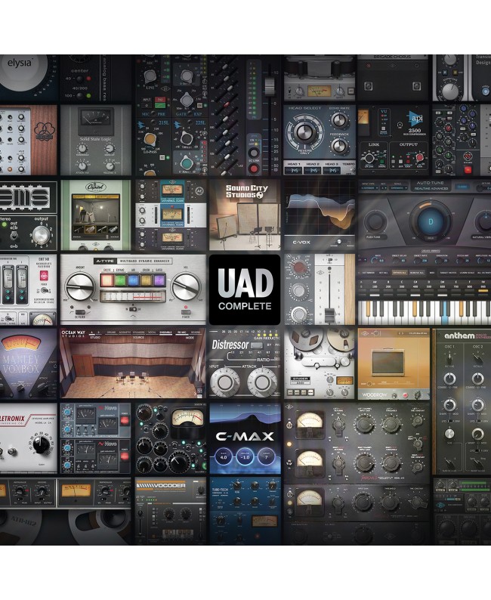Toggle the C-VOX slider switch

(x=339, y=242)
